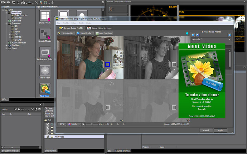
Task: Toggle the fourth effect checkbox in Information list
Action: 48,134
